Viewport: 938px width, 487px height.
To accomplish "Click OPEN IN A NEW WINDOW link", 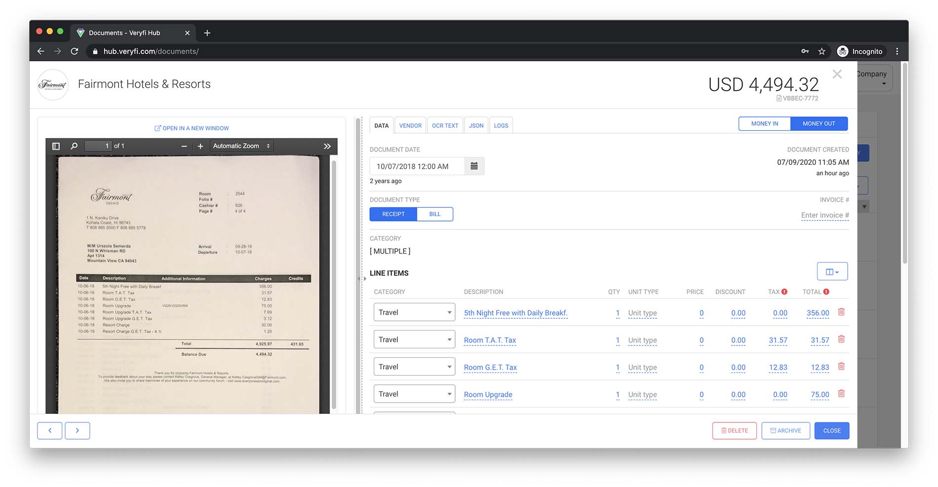I will coord(192,128).
